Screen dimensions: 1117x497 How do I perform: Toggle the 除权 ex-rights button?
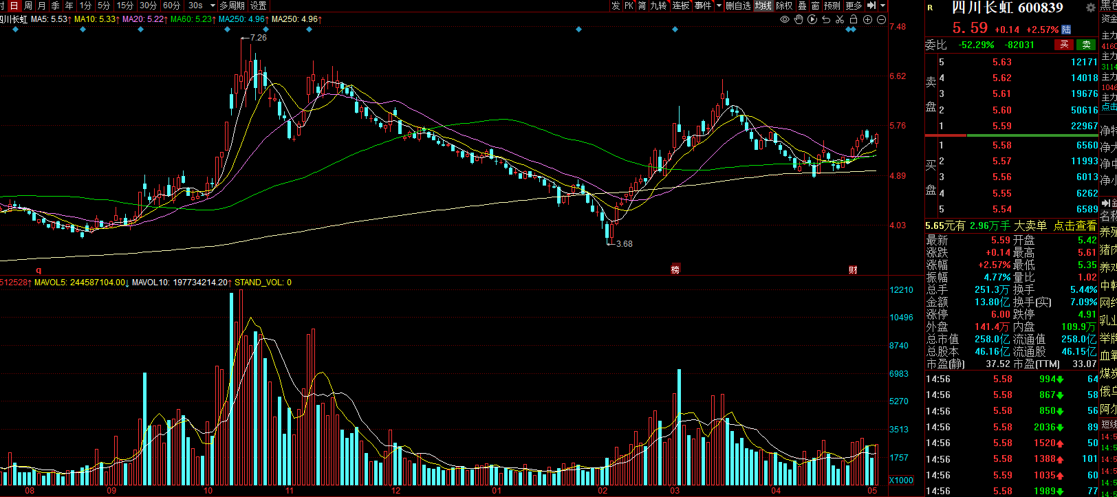(x=784, y=5)
